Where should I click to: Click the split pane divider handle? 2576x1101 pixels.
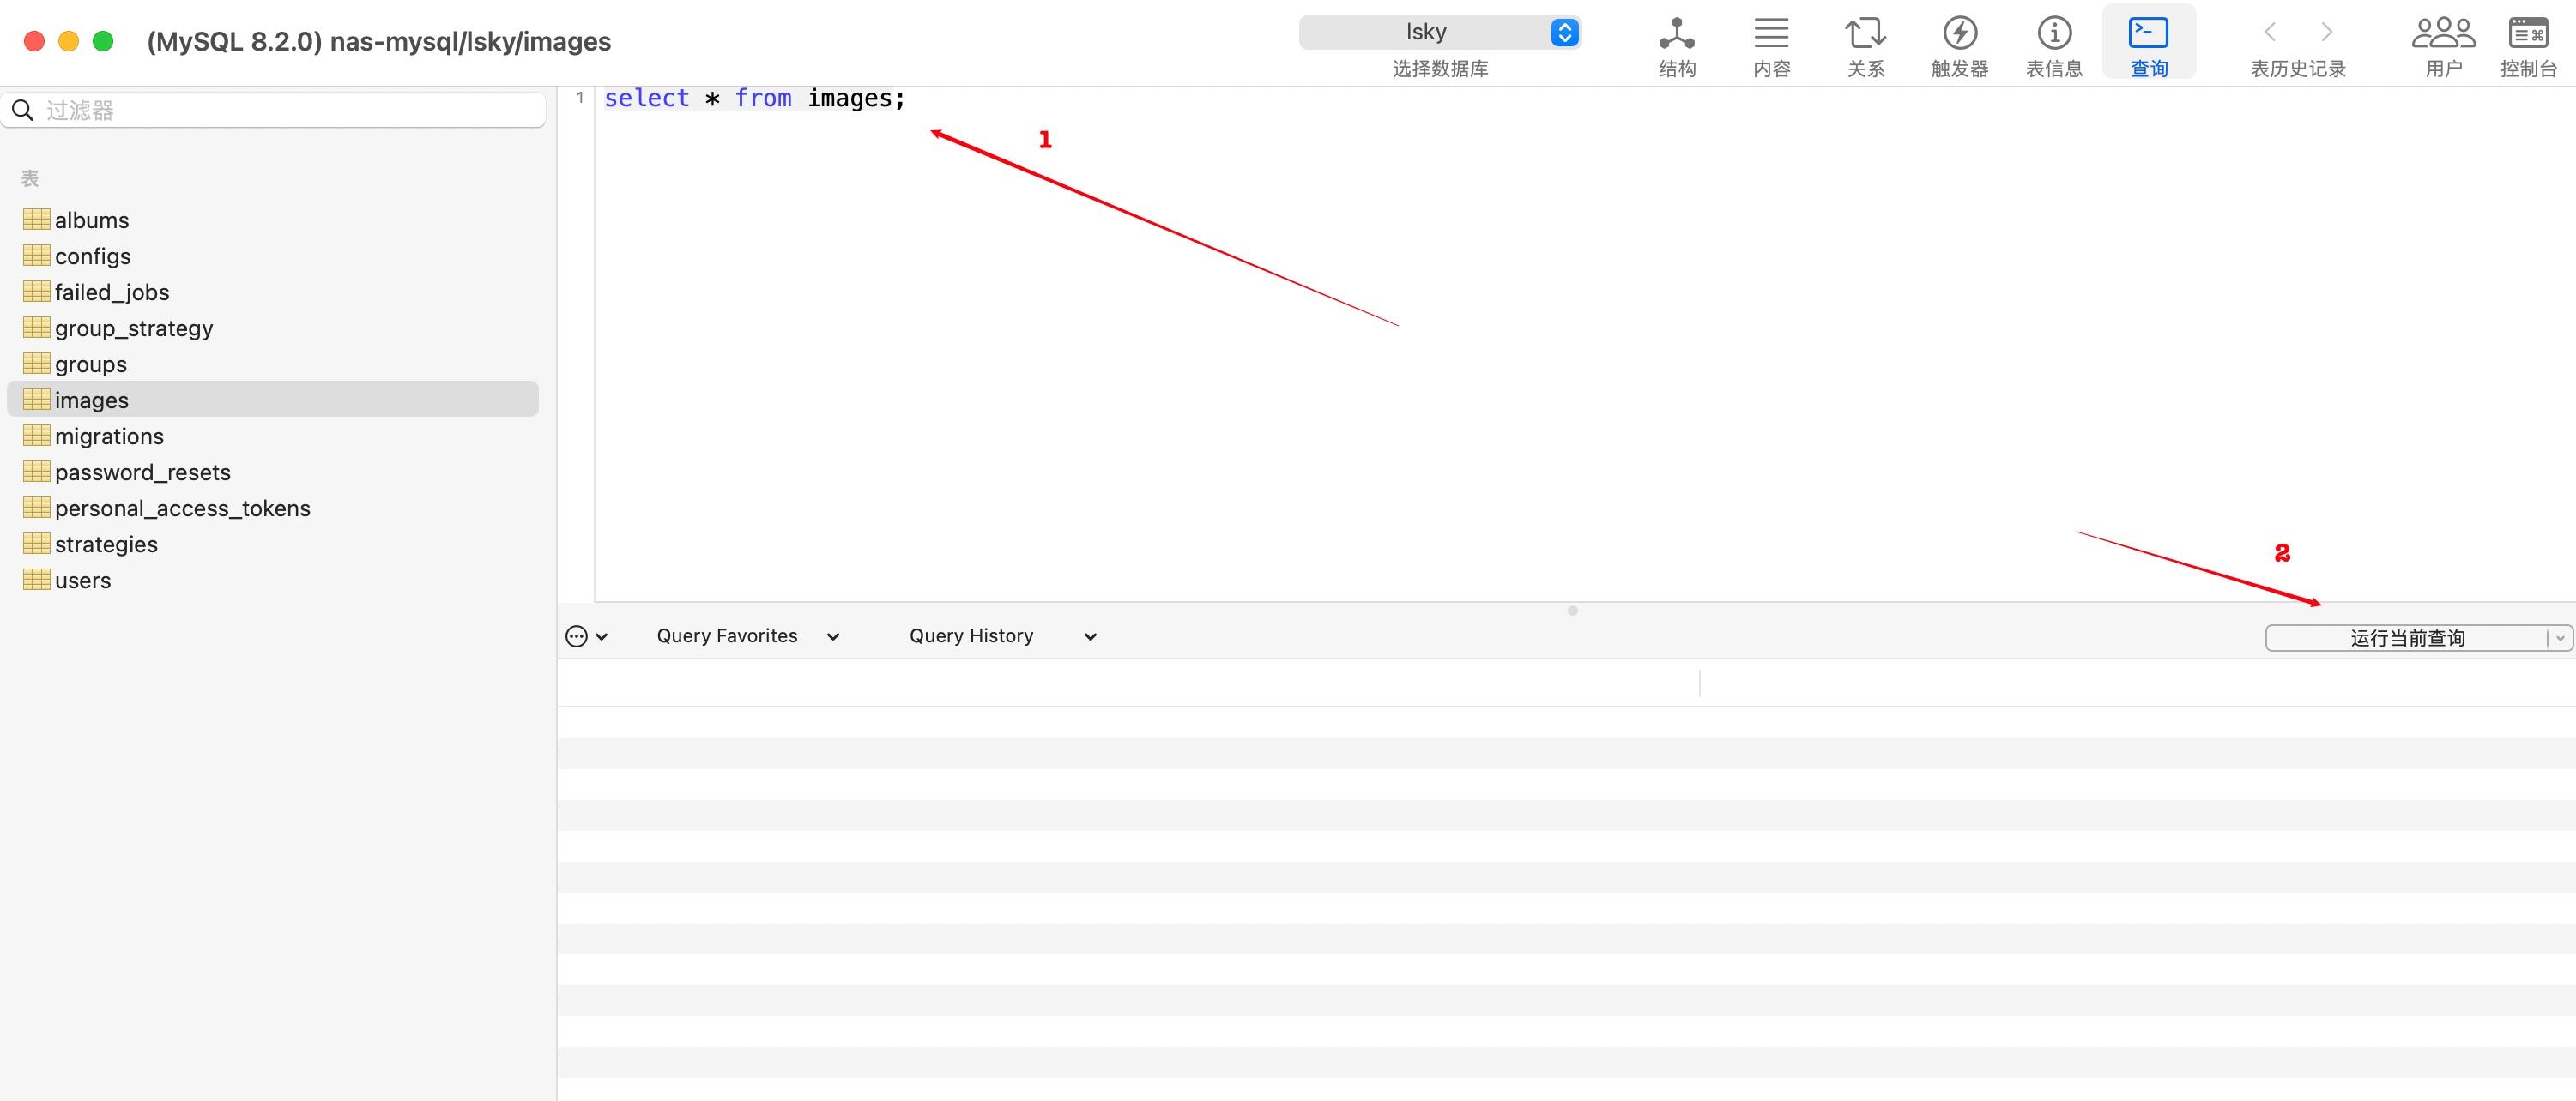tap(1572, 611)
